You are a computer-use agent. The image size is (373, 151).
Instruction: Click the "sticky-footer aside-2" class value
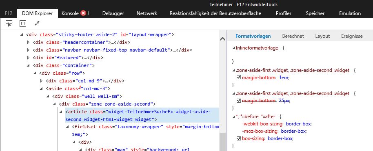pyautogui.click(x=87, y=35)
